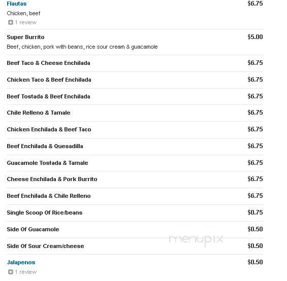Select the Cheese Enchilada & Pork Burrito row

click(x=135, y=179)
